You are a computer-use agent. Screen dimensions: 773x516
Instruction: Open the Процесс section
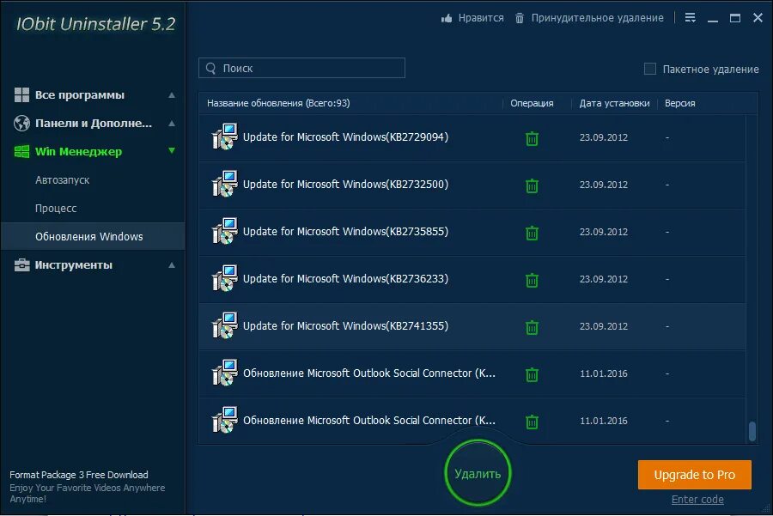coord(56,209)
